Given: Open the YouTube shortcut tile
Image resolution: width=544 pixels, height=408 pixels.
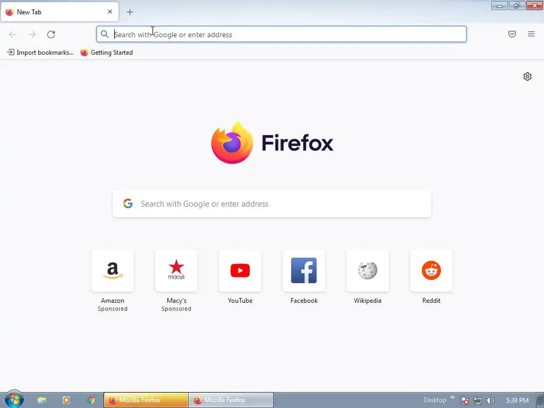Looking at the screenshot, I should pyautogui.click(x=240, y=270).
